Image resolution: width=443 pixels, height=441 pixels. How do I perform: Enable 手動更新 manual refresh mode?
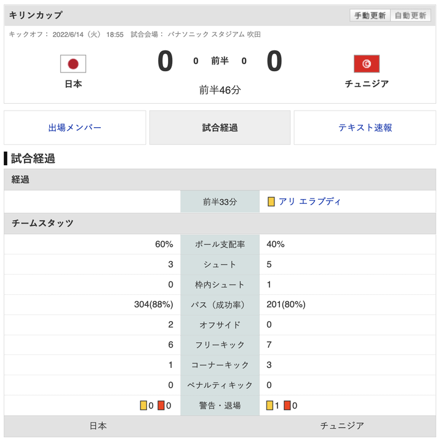click(x=370, y=15)
